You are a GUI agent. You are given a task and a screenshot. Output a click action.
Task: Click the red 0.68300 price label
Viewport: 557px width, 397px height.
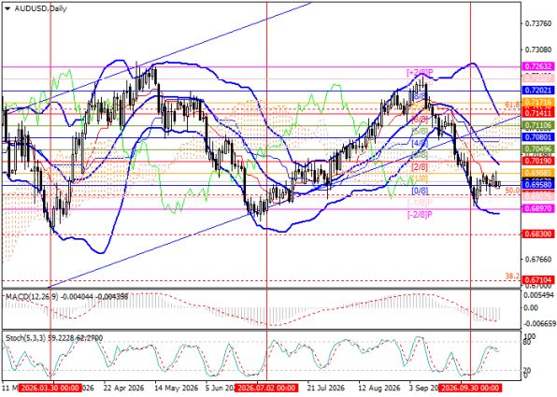click(x=538, y=234)
